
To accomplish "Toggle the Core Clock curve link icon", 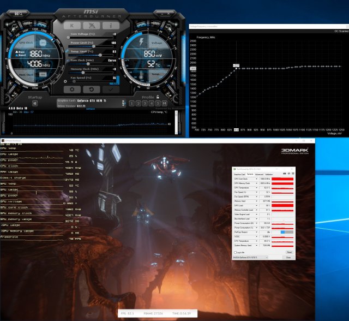I will pos(68,61).
